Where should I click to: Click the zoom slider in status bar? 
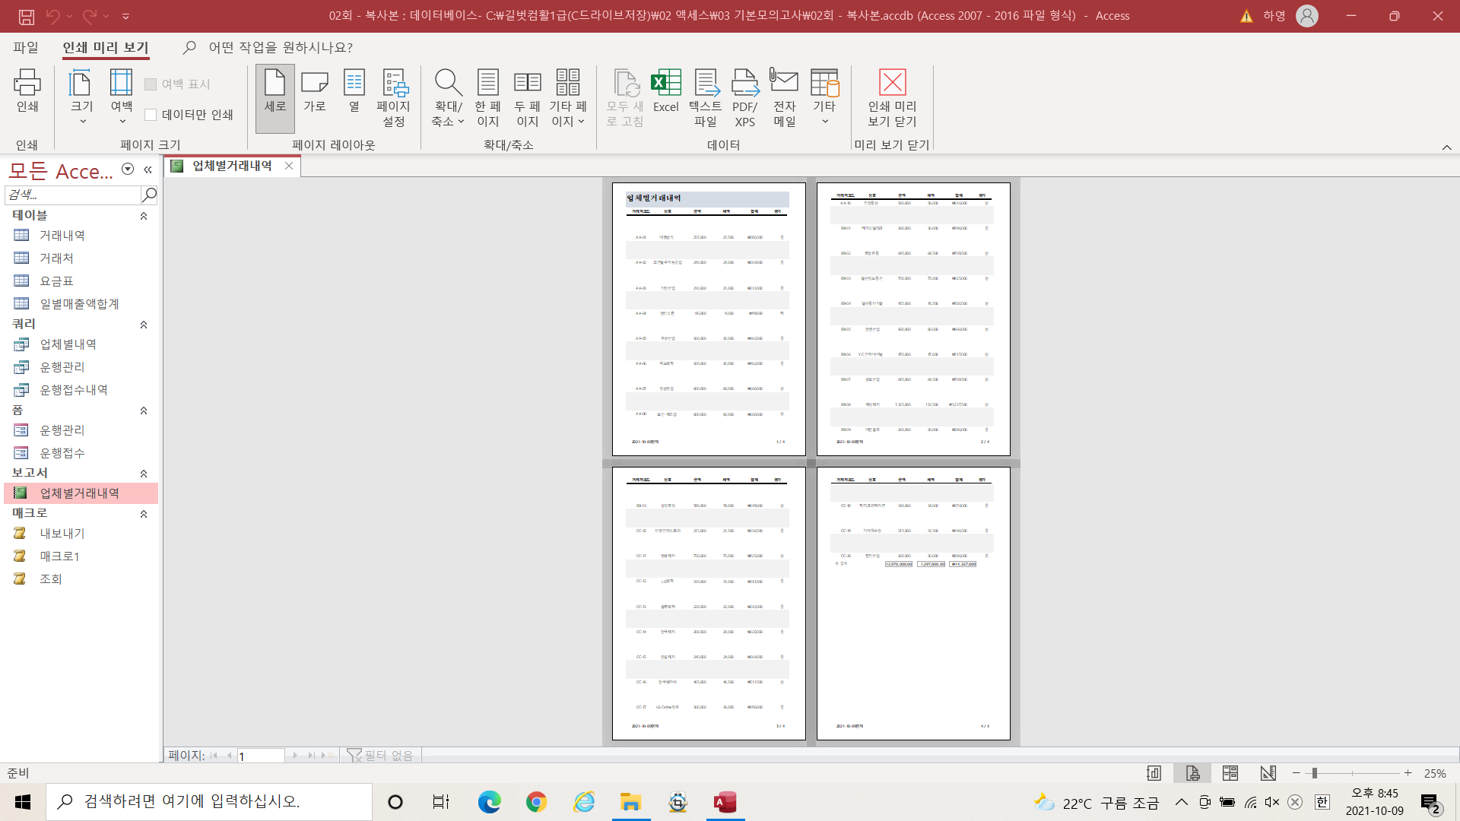1315,773
